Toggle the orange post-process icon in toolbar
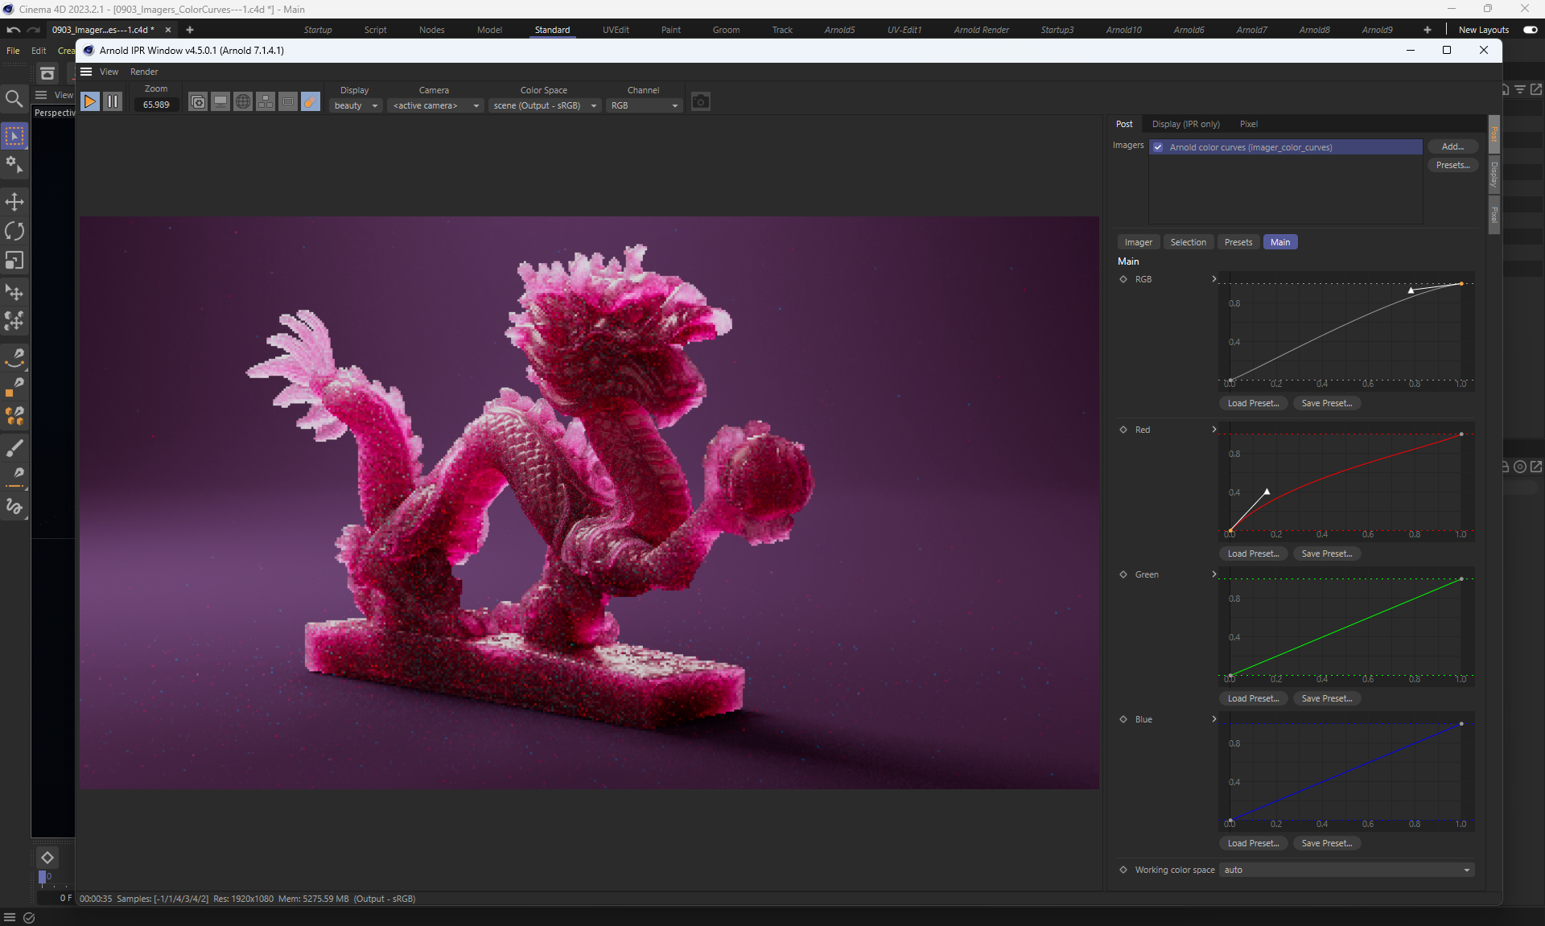Viewport: 1545px width, 926px height. click(310, 102)
